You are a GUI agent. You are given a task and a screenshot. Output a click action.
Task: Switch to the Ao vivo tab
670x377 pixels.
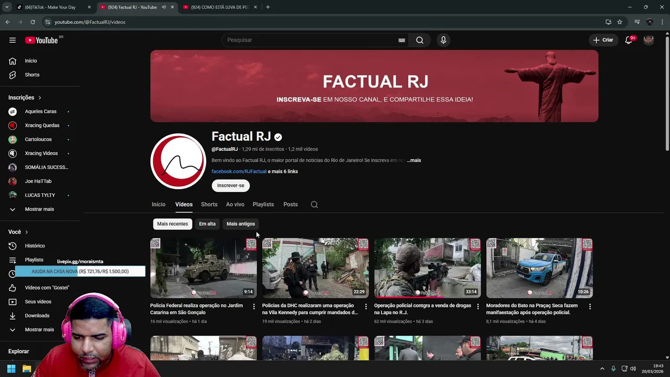(x=235, y=204)
